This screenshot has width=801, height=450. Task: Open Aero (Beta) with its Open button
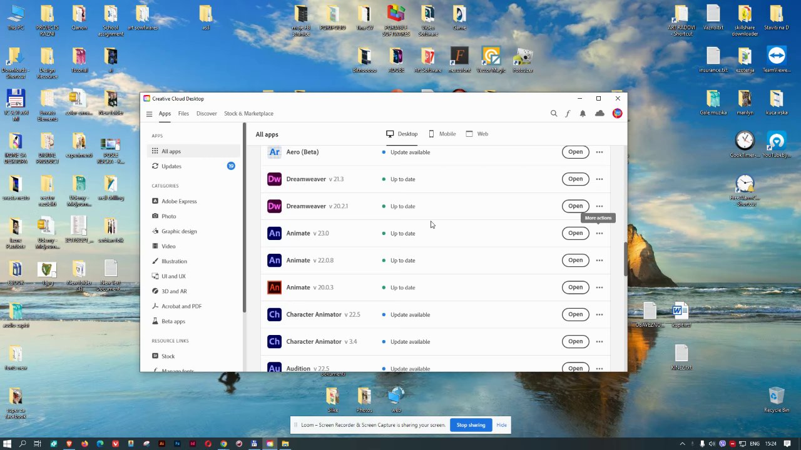575,152
